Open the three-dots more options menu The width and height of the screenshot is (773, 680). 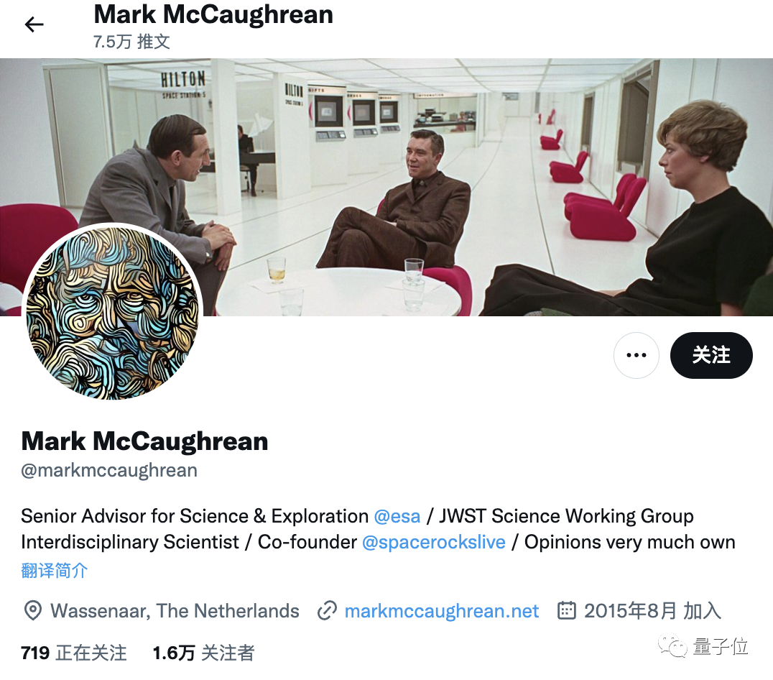click(636, 355)
